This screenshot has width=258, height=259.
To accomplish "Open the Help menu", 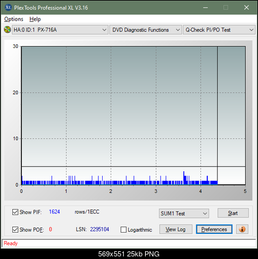I will 35,19.
